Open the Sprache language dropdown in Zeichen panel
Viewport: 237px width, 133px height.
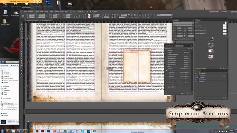(186, 39)
